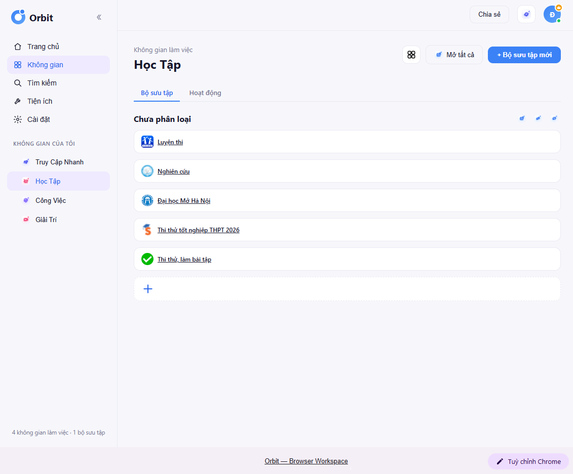Click the Orbit logo
Viewport: 573px width, 474px height.
32,17
